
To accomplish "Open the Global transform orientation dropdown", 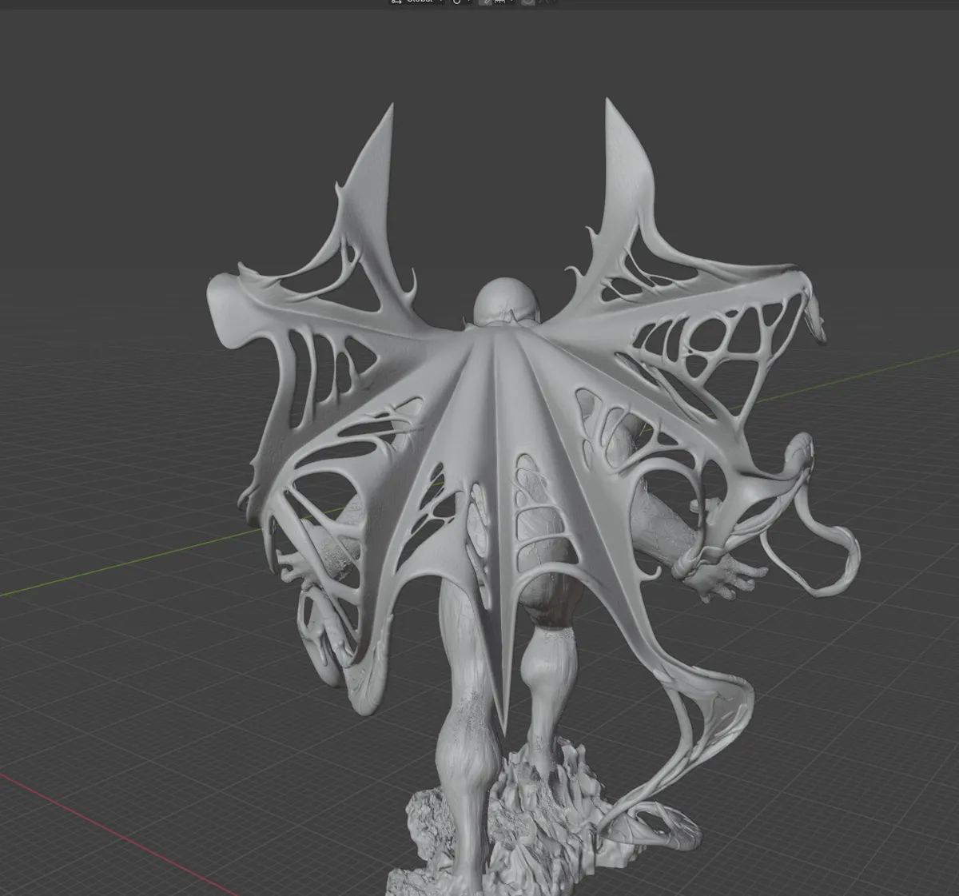I will point(418,2).
